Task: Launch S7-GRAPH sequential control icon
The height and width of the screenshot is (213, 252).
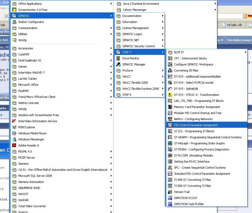Action: pos(170,137)
